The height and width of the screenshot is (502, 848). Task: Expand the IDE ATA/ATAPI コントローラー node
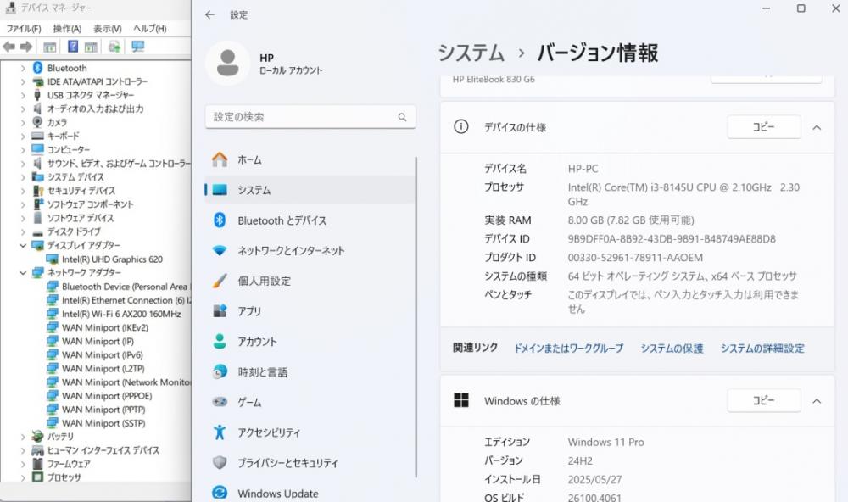click(x=23, y=81)
